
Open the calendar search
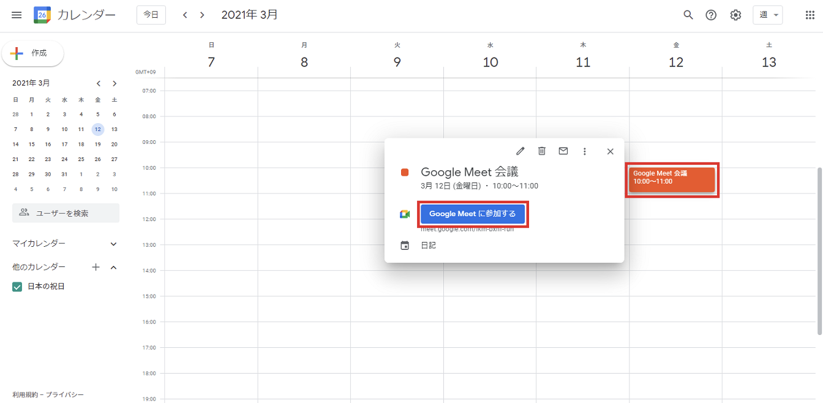click(688, 15)
